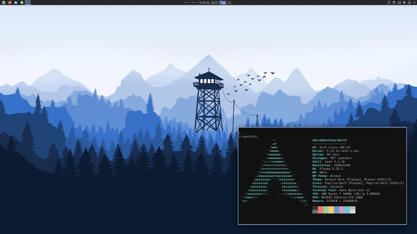Switch to virtual desktop 2 in pager
Image resolution: width=417 pixels, height=234 pixels.
pyautogui.click(x=229, y=2)
